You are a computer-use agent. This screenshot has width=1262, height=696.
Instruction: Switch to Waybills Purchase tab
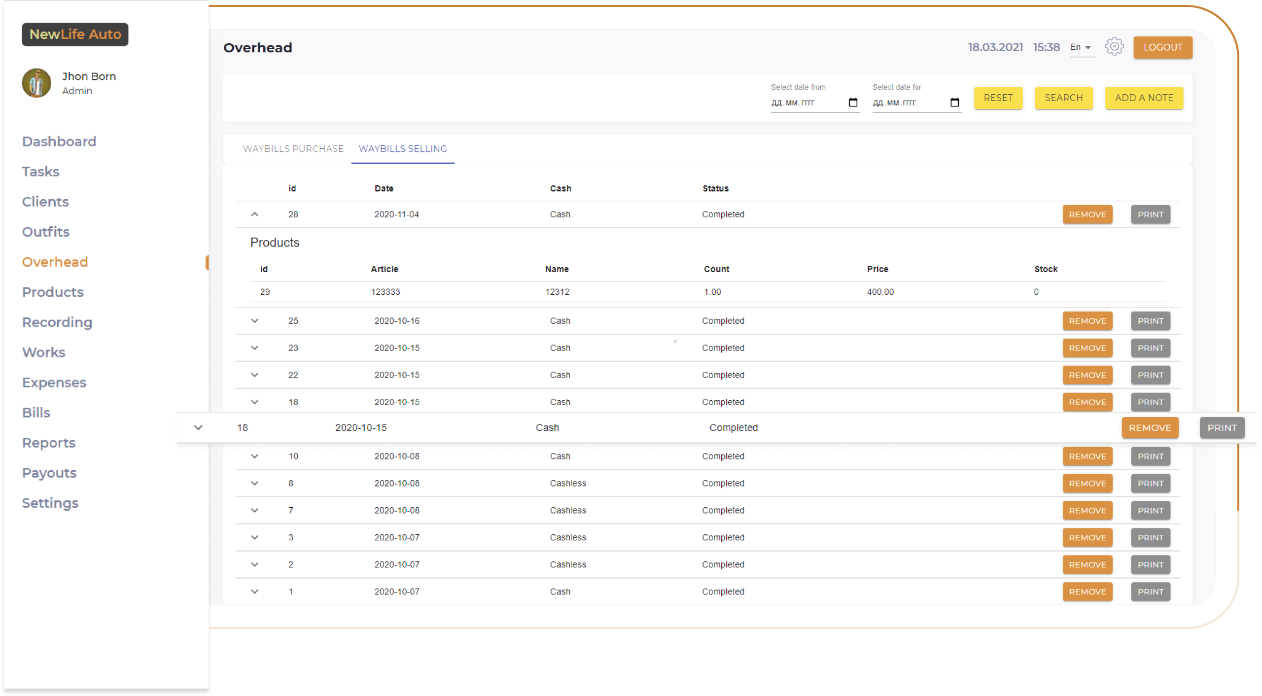click(293, 149)
